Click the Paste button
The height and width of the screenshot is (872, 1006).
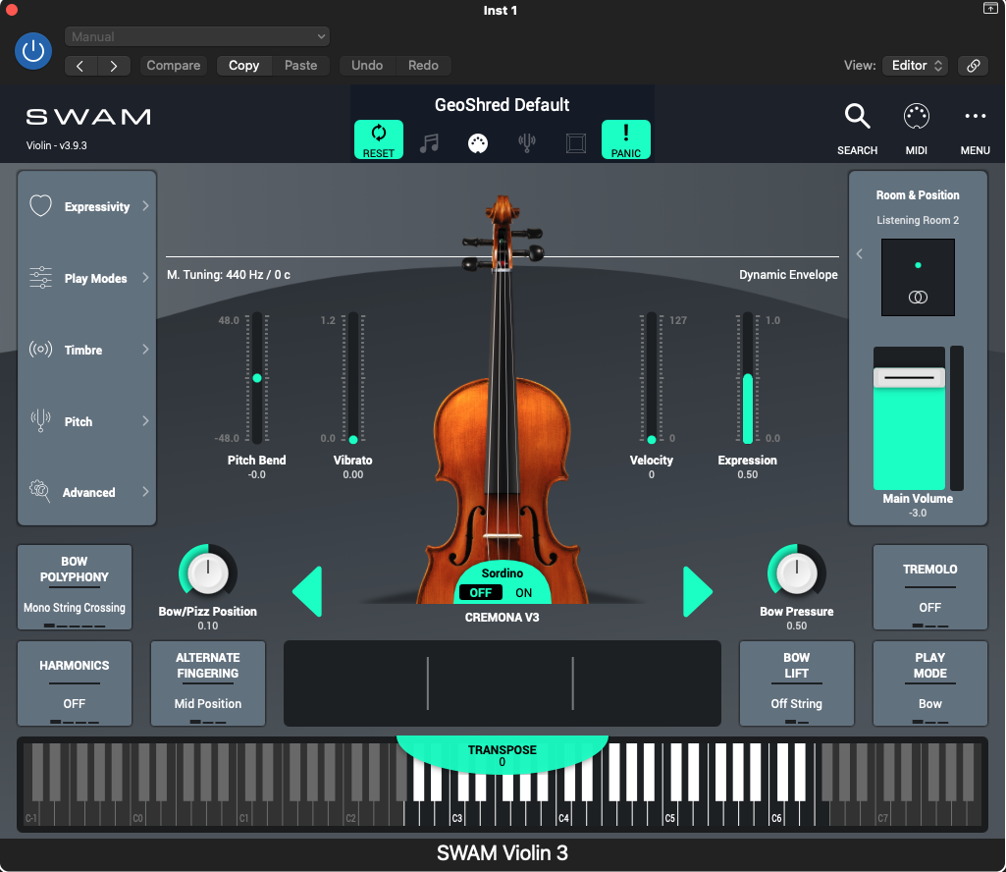pos(301,66)
